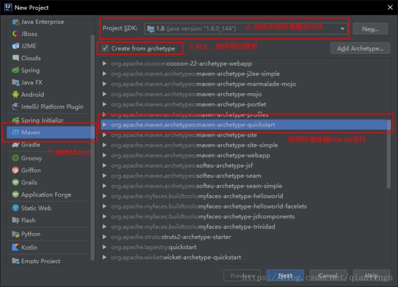Click the Spring leaf icon
Viewport: 398px width, 287px height.
pyautogui.click(x=15, y=70)
